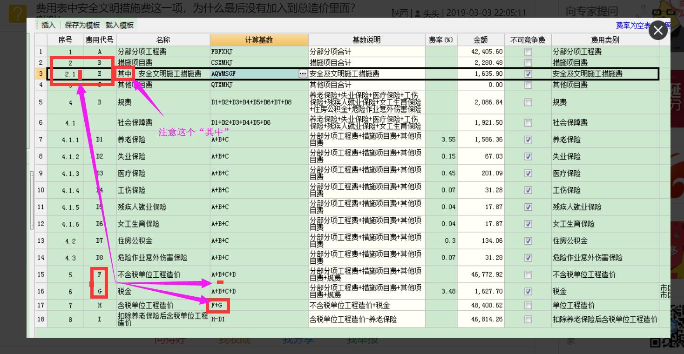Click the yellow question mark icon
Screen dimensions: 684x354
pos(17,13)
